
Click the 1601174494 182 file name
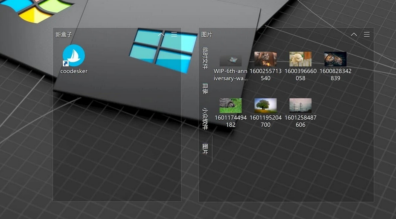[x=230, y=121]
